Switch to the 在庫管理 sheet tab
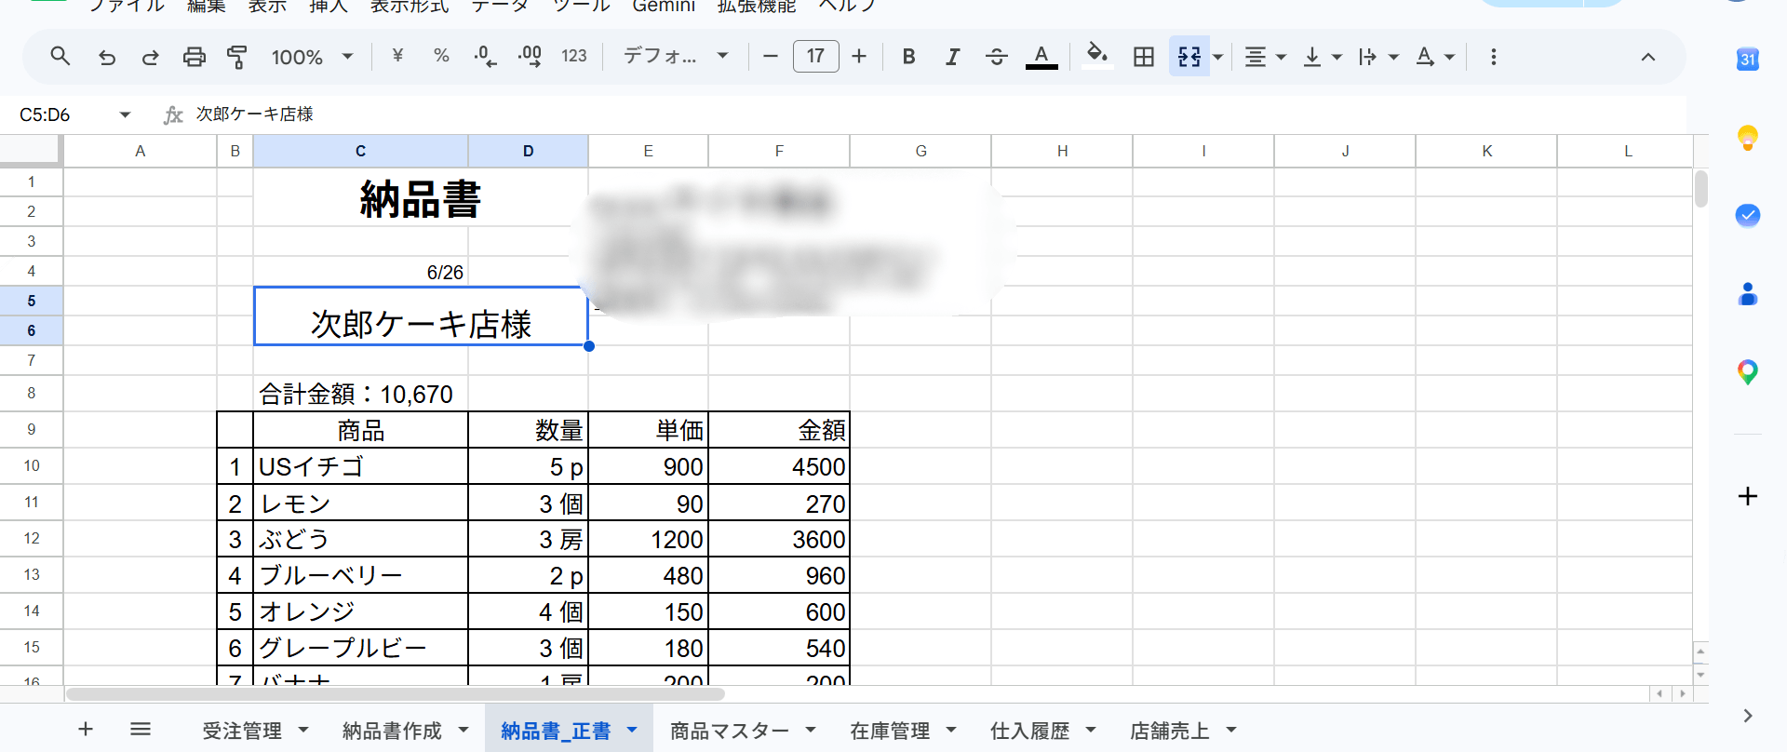The width and height of the screenshot is (1787, 752). [890, 731]
